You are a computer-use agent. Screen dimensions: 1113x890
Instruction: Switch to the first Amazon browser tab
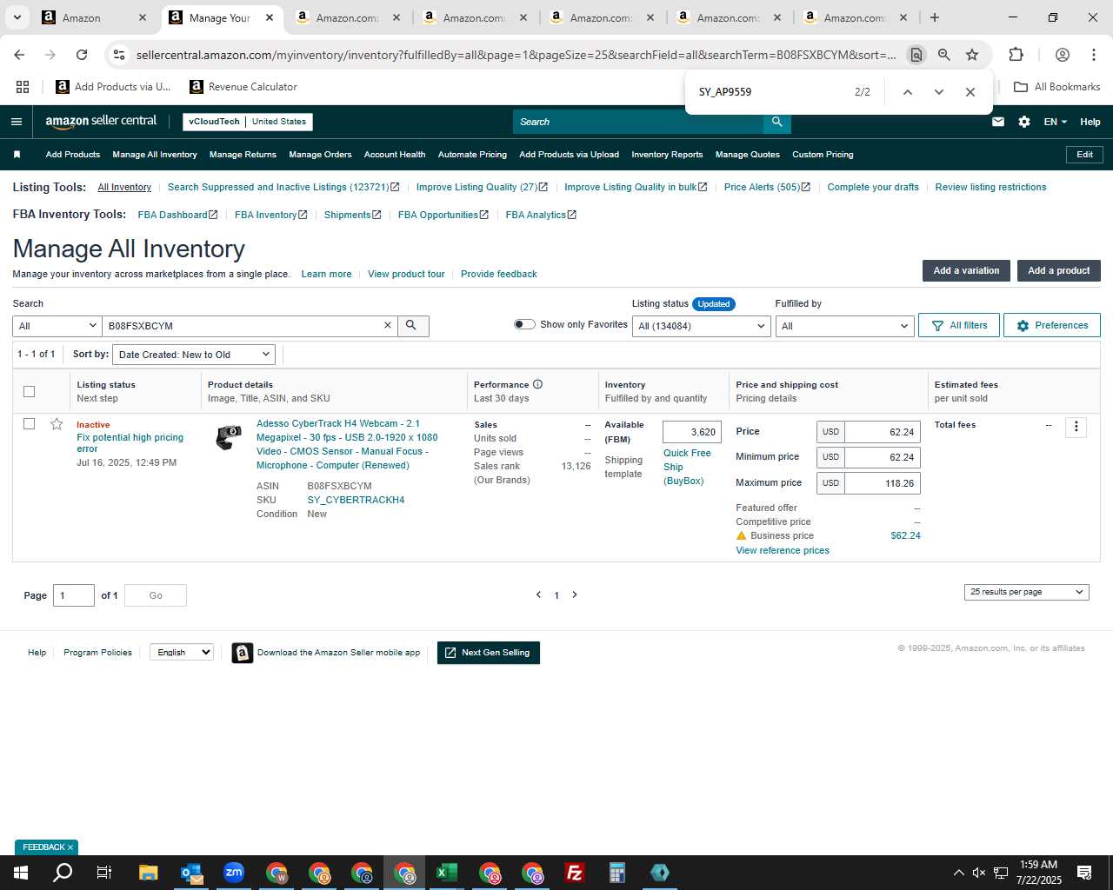tap(94, 17)
